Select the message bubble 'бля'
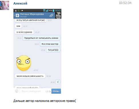The height and width of the screenshot is (109, 139). click(18, 26)
